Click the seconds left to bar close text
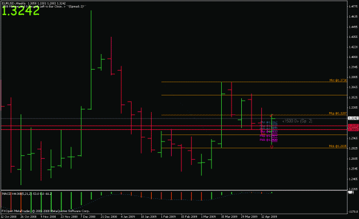The width and height of the screenshot is (359, 219). [x=44, y=7]
